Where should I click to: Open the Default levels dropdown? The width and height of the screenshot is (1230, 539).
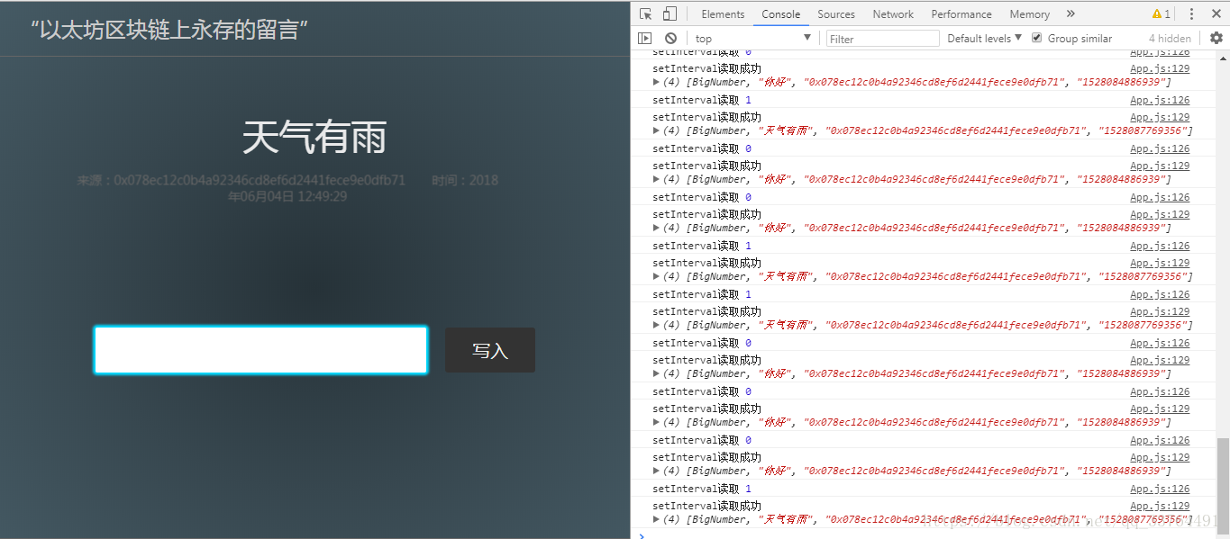[x=984, y=39]
